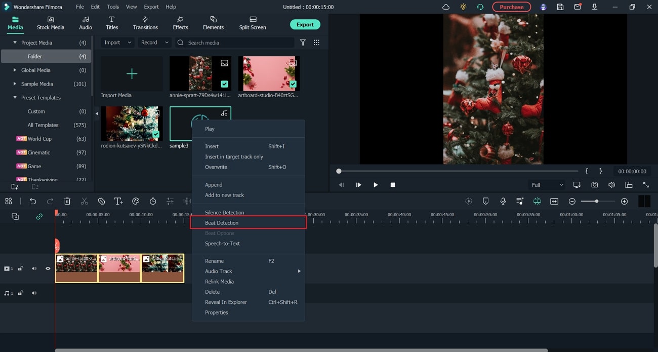Screen dimensions: 658x352
Task: Open the Elements tab
Action: [213, 23]
